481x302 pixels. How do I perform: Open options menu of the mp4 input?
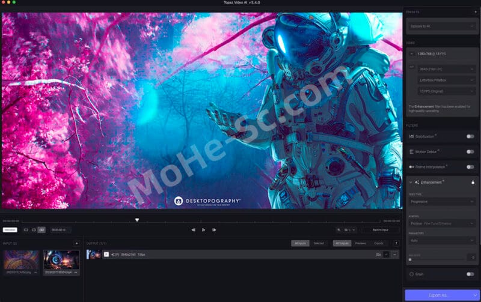pos(76,273)
